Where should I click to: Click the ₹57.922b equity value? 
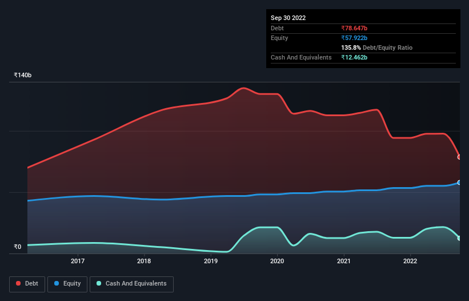pyautogui.click(x=354, y=38)
